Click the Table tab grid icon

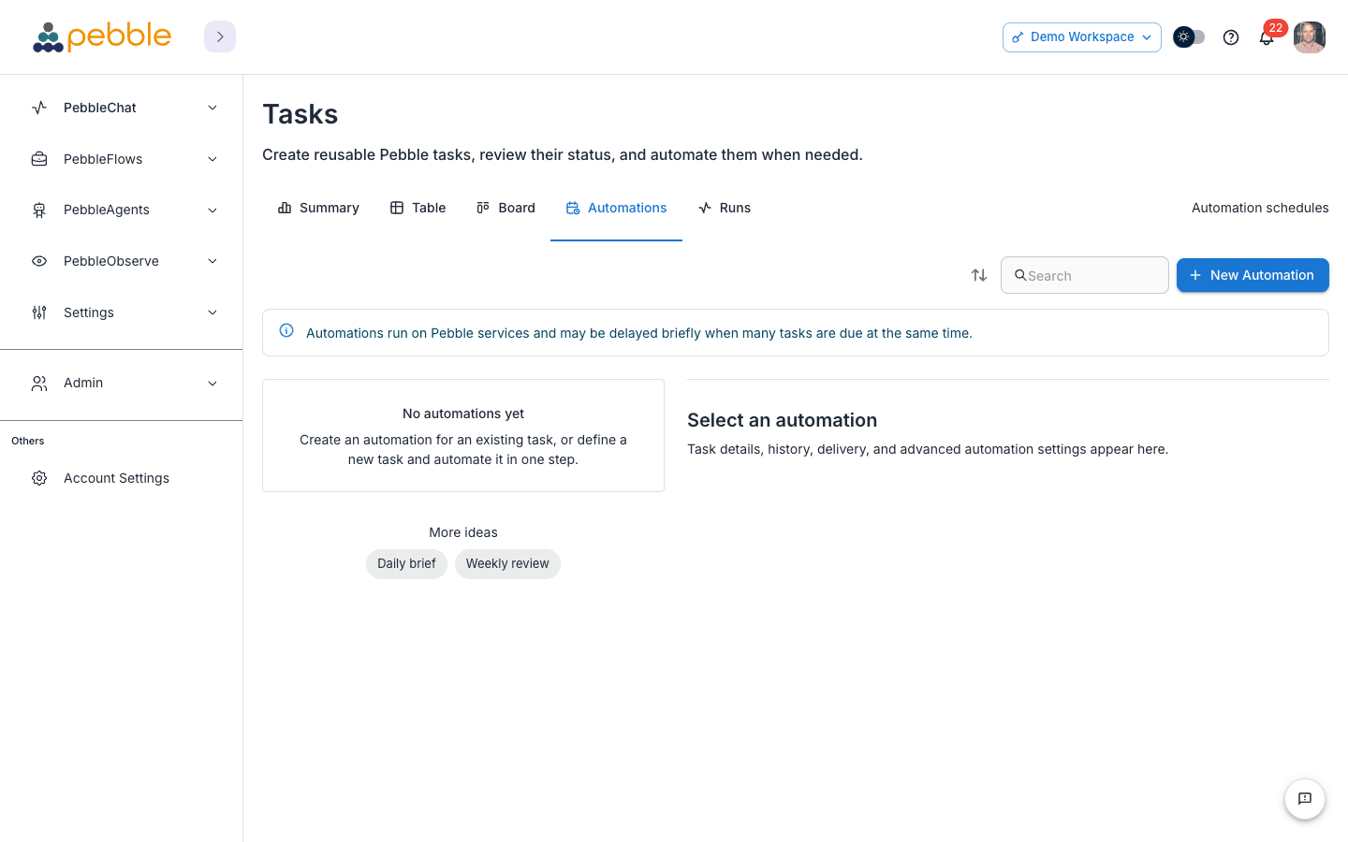397,208
